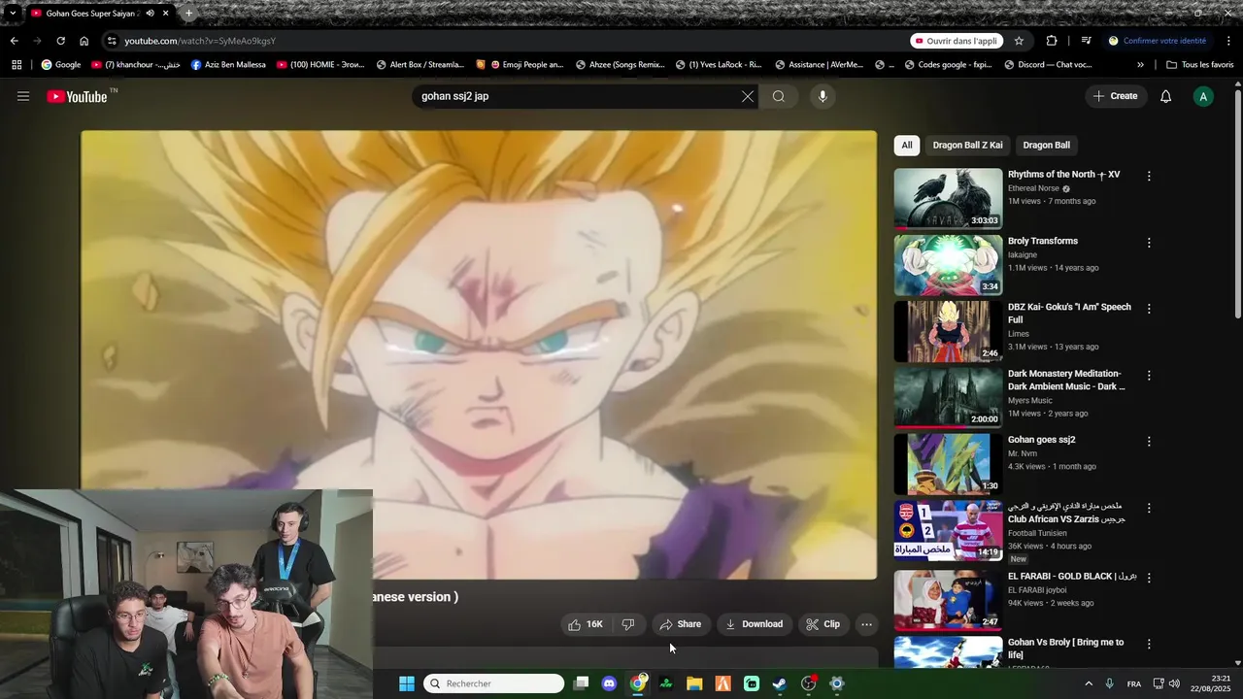
Task: Close the Gohan Goes Super Saiyan tab
Action: [166, 14]
